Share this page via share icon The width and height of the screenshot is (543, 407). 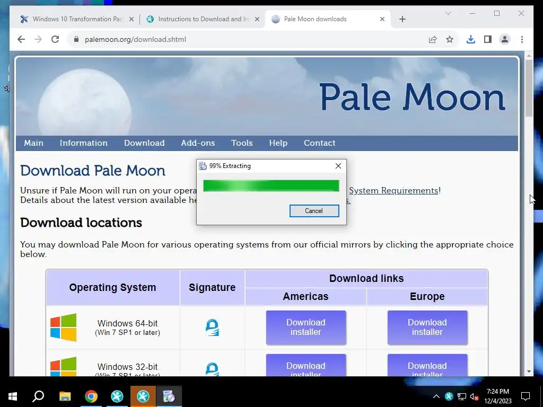(433, 39)
